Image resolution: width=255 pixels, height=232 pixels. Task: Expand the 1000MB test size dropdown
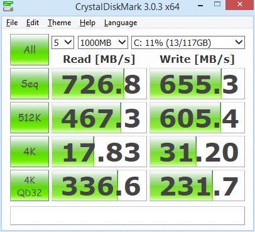pos(103,43)
